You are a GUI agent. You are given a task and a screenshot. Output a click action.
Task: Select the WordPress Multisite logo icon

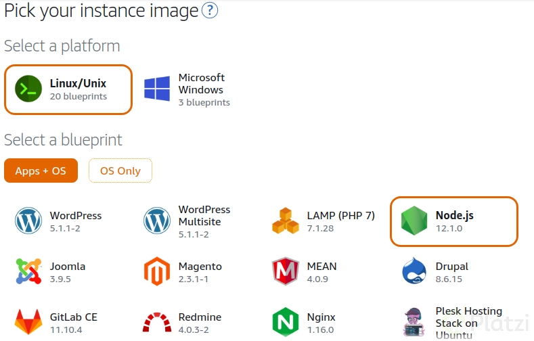157,221
